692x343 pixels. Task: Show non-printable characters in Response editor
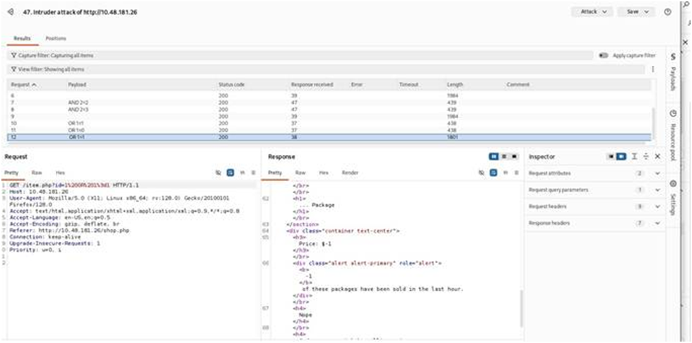tap(505, 173)
